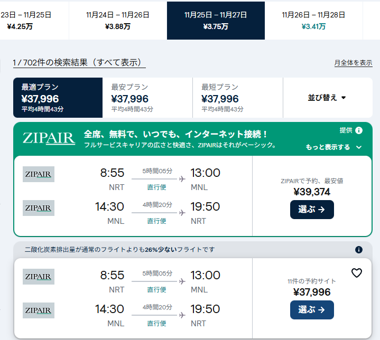This screenshot has width=380, height=340.
Task: Expand もっと表示する in the ZIPAIR banner
Action: coord(333,147)
